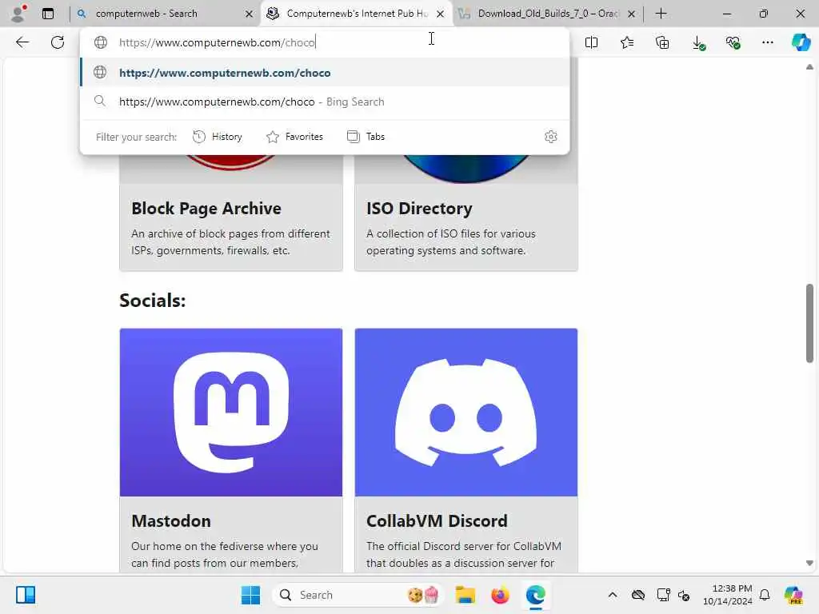Screen dimensions: 819x614
Task: Open the clock and date flyout
Action: 727,595
